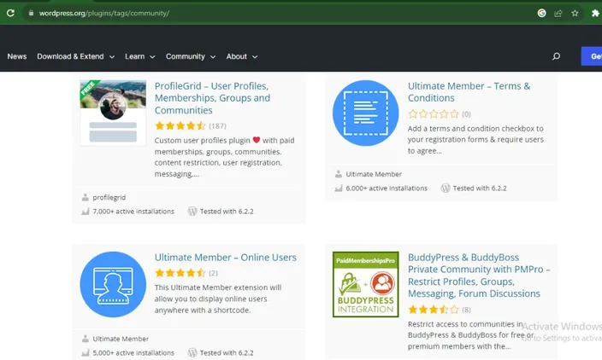602x360 pixels.
Task: Click the Ultimate Member Terms & Conditions icon
Action: pos(365,113)
